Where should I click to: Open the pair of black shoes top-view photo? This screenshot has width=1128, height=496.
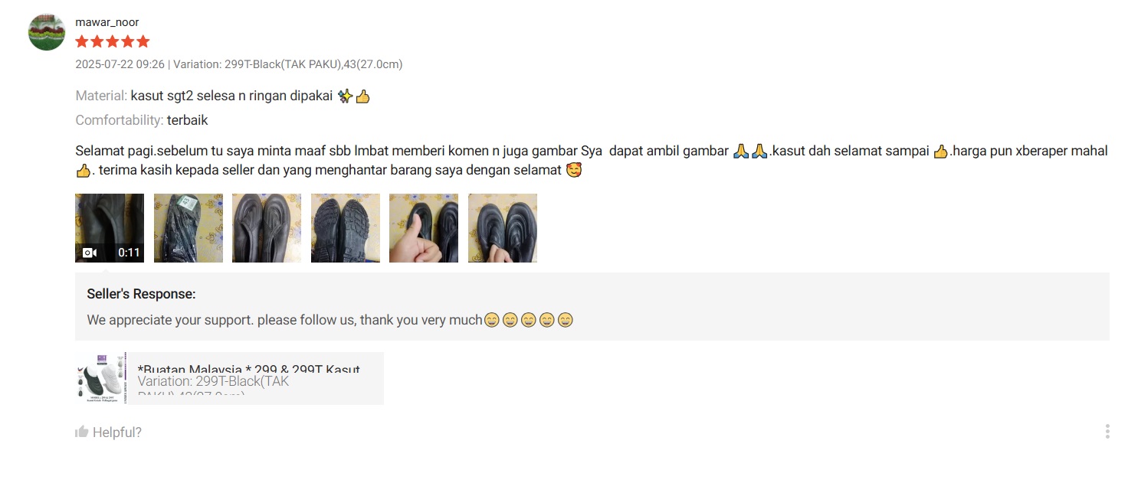267,228
